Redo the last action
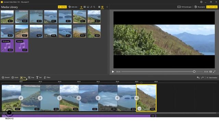This screenshot has width=219, height=123. pyautogui.click(x=202, y=78)
